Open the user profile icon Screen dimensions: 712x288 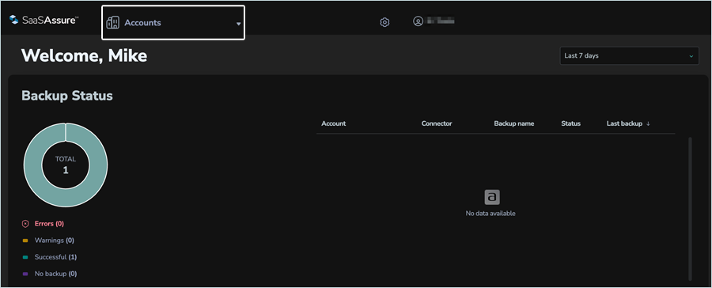coord(418,21)
